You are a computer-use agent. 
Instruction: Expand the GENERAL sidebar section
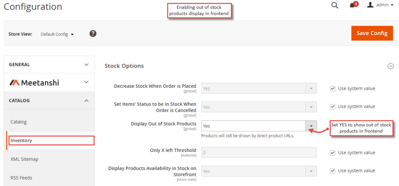pyautogui.click(x=49, y=65)
